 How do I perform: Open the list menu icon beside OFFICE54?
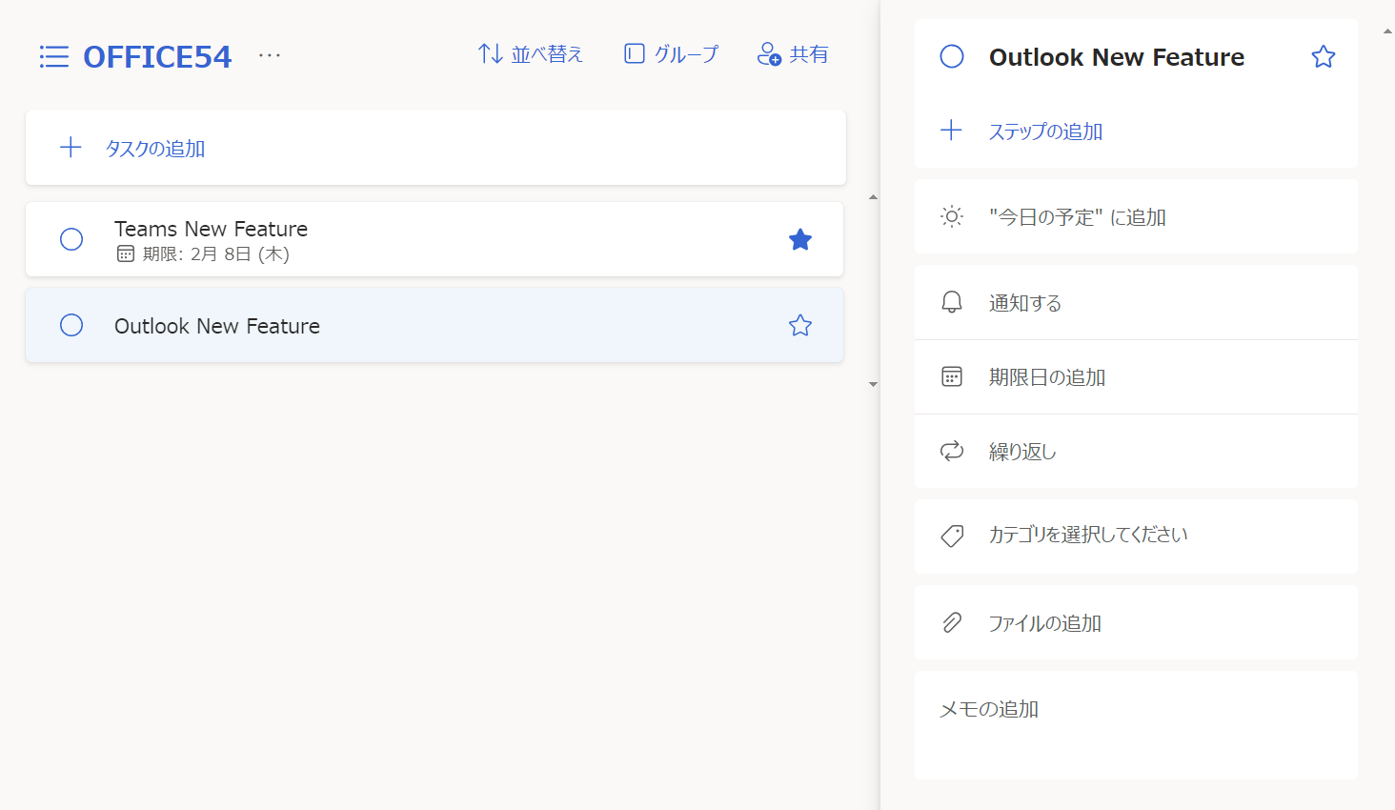coord(53,56)
